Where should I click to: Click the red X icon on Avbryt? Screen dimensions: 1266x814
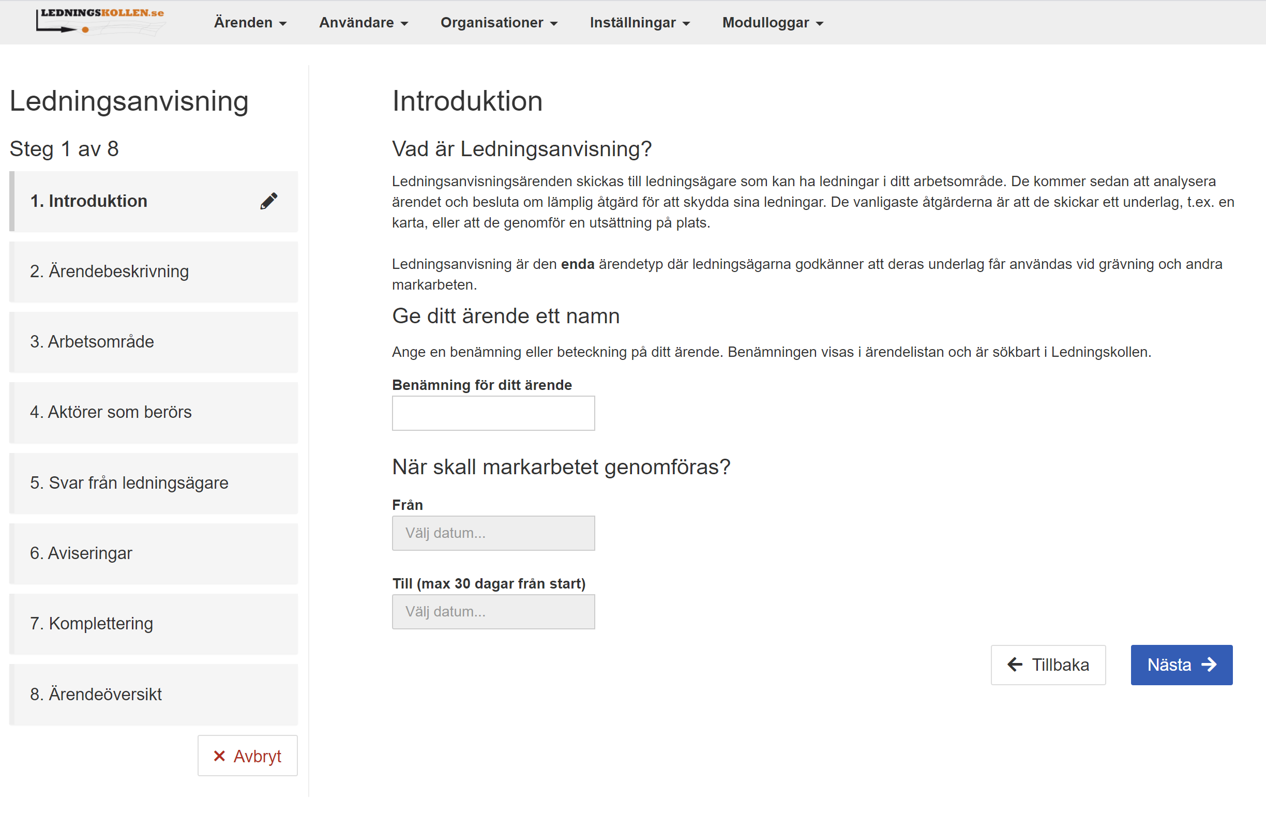219,756
